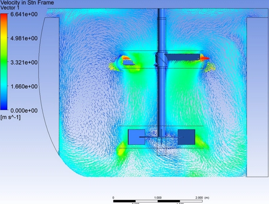This screenshot has height=204, width=269.
Task: Click the blue bottom of the legend bar
Action: 5,108
